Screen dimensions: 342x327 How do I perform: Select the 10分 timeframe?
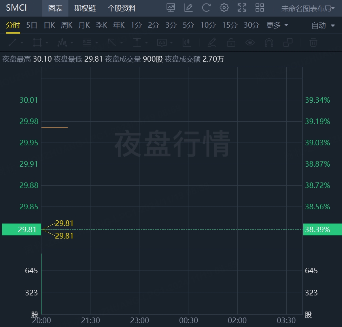pos(208,25)
